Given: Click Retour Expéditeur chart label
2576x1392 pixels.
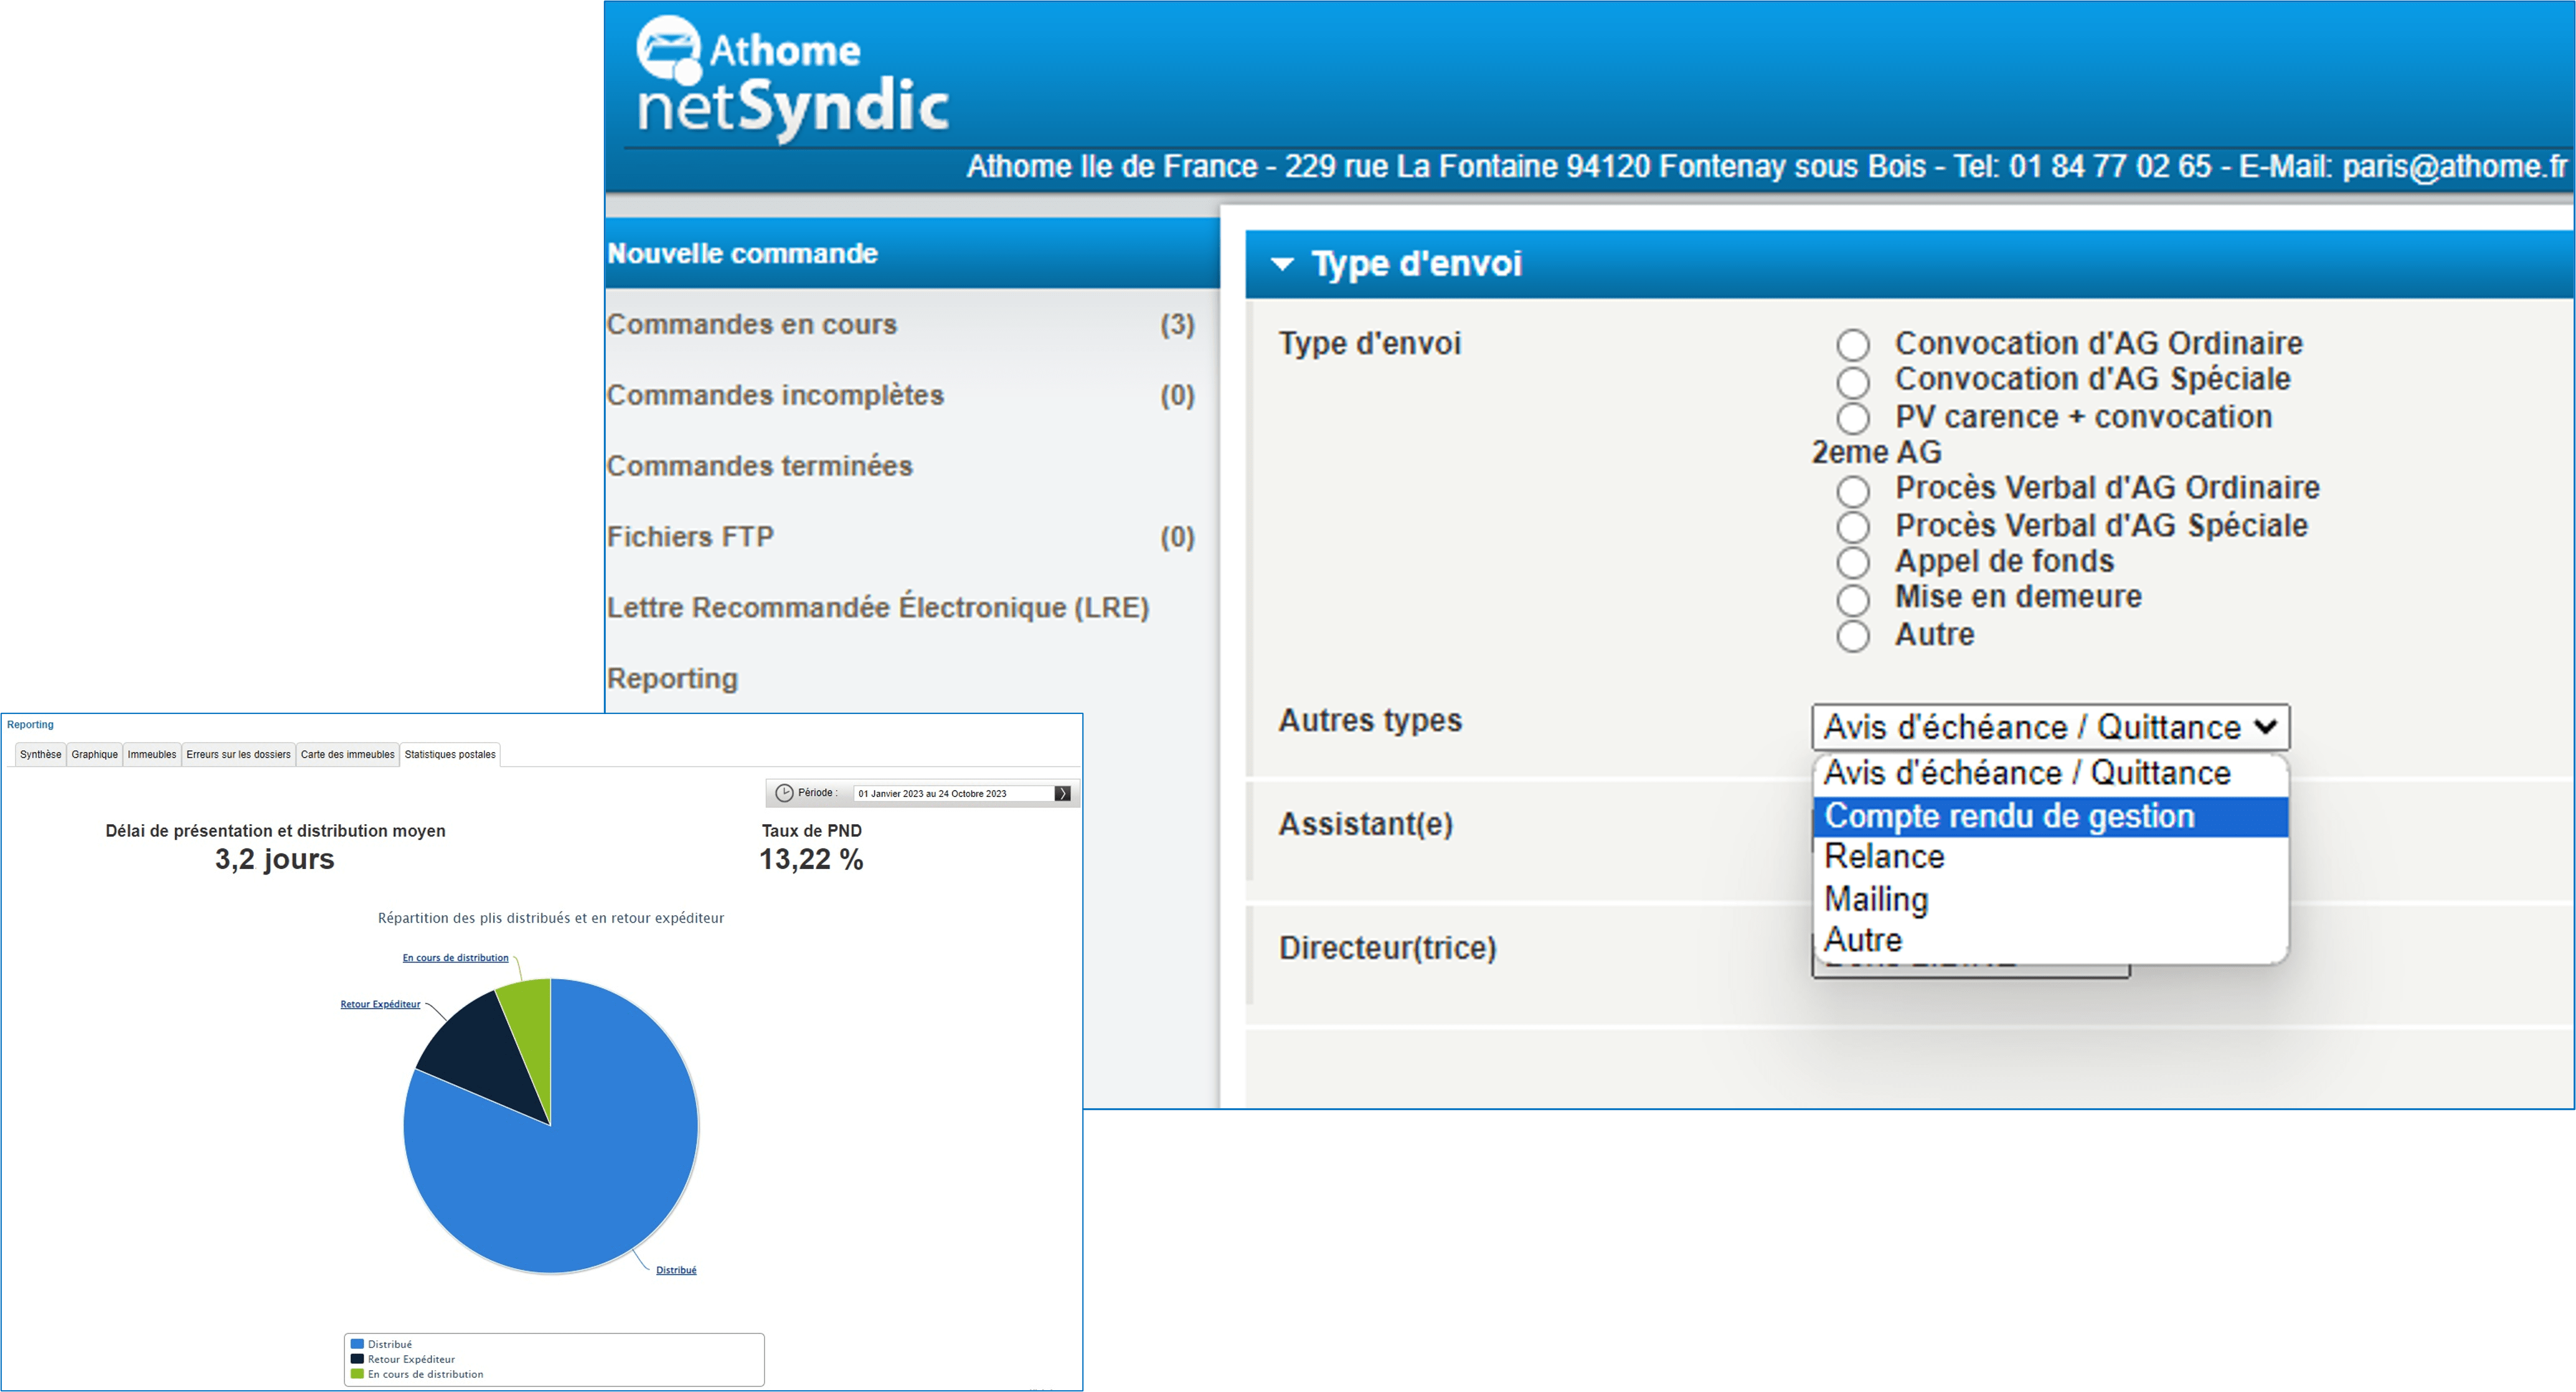Looking at the screenshot, I should (380, 1005).
